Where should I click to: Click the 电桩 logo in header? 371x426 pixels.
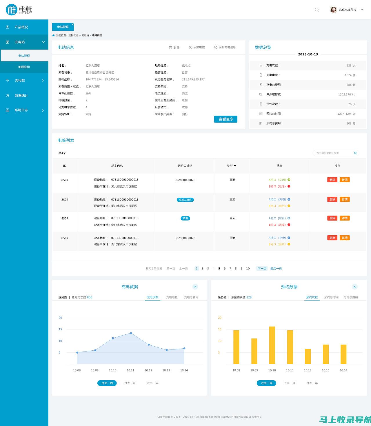[x=19, y=10]
